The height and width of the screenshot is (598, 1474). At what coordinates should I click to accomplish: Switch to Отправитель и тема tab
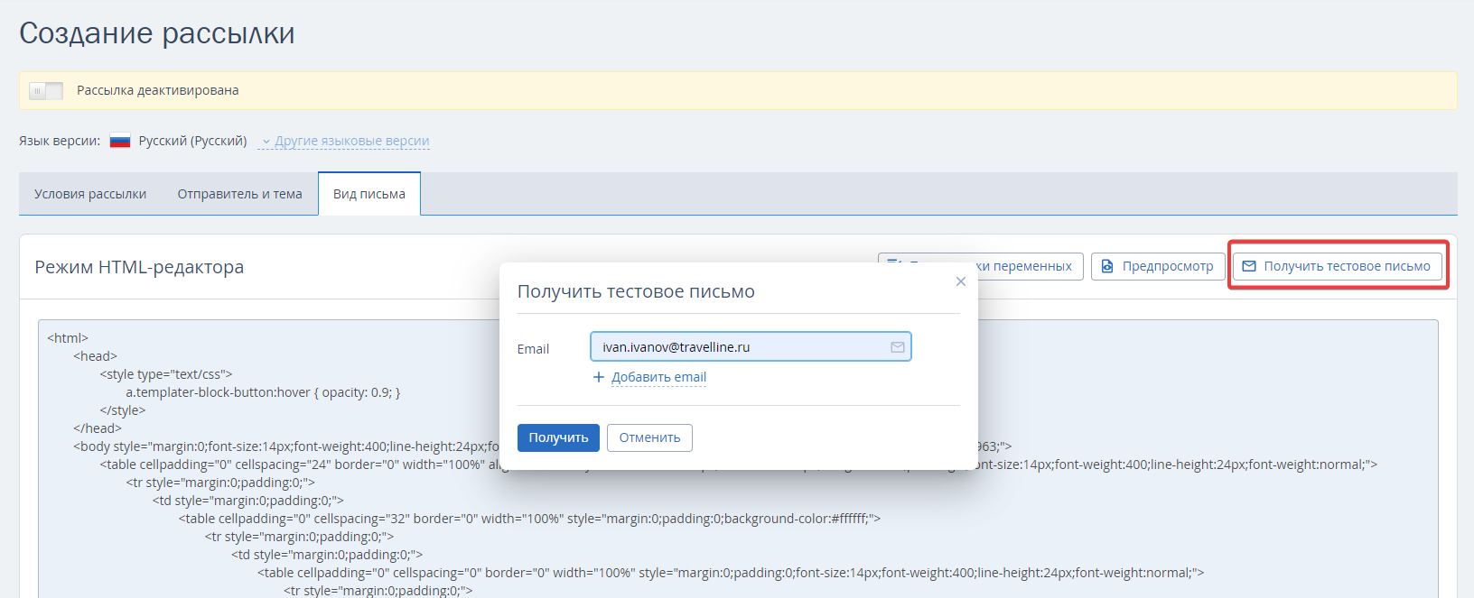(x=239, y=194)
